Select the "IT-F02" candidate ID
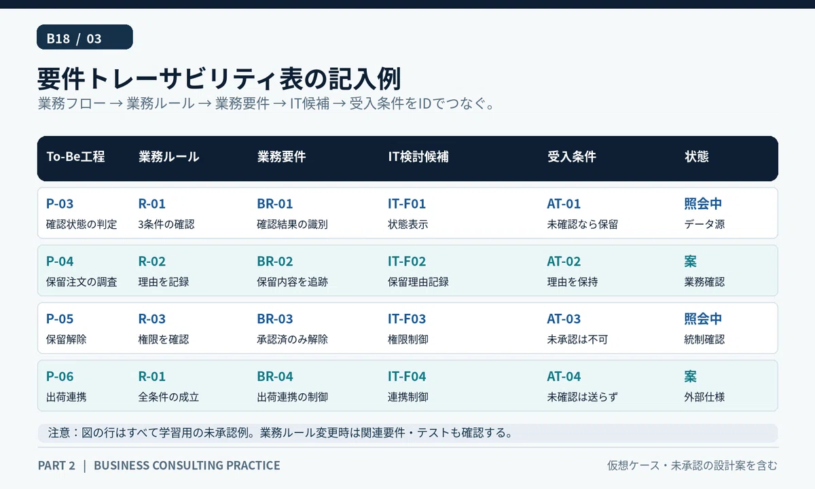 pos(407,261)
